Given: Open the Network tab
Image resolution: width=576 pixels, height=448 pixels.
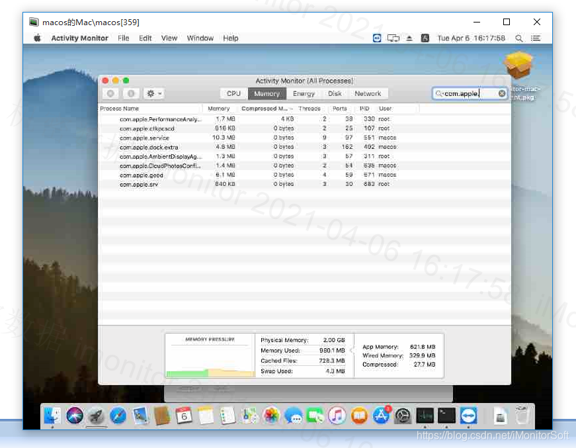Looking at the screenshot, I should 368,93.
